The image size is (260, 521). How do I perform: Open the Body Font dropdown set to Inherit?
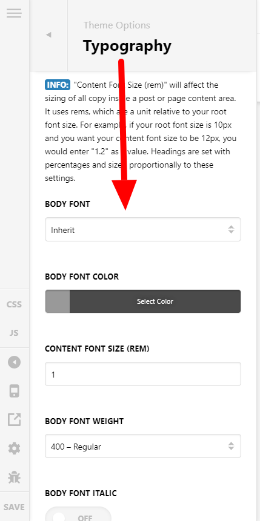pos(143,229)
